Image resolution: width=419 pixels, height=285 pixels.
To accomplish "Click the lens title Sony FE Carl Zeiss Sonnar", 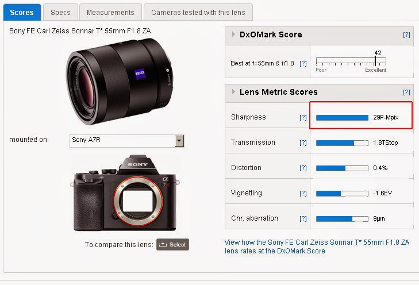I will click(80, 31).
